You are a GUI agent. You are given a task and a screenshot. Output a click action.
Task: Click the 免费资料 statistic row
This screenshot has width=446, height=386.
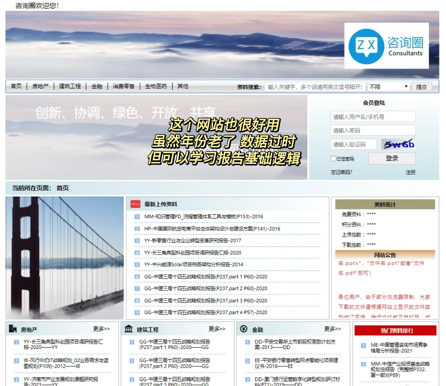358,214
